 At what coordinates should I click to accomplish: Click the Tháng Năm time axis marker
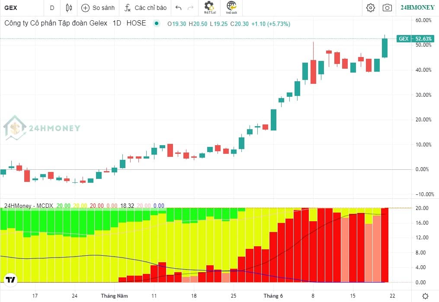[x=114, y=296]
